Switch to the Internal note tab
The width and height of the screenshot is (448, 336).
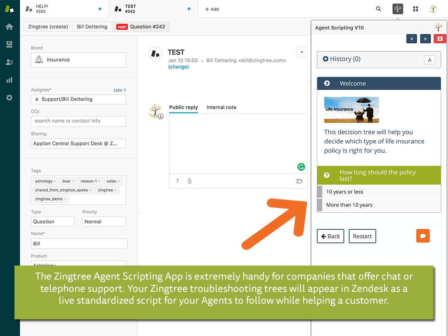221,107
